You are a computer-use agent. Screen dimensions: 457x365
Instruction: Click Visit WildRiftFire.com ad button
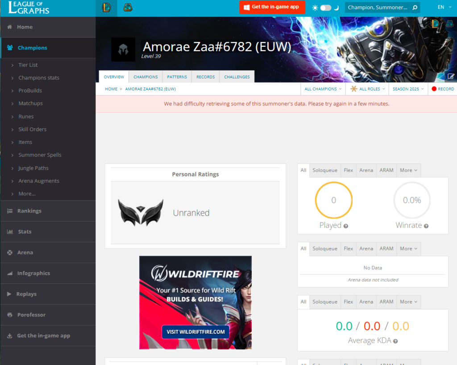coord(195,332)
